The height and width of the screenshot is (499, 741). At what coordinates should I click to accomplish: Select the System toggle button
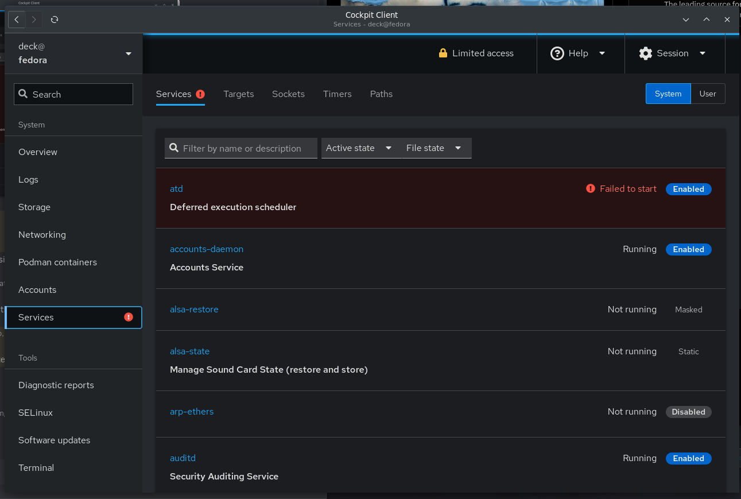tap(668, 94)
